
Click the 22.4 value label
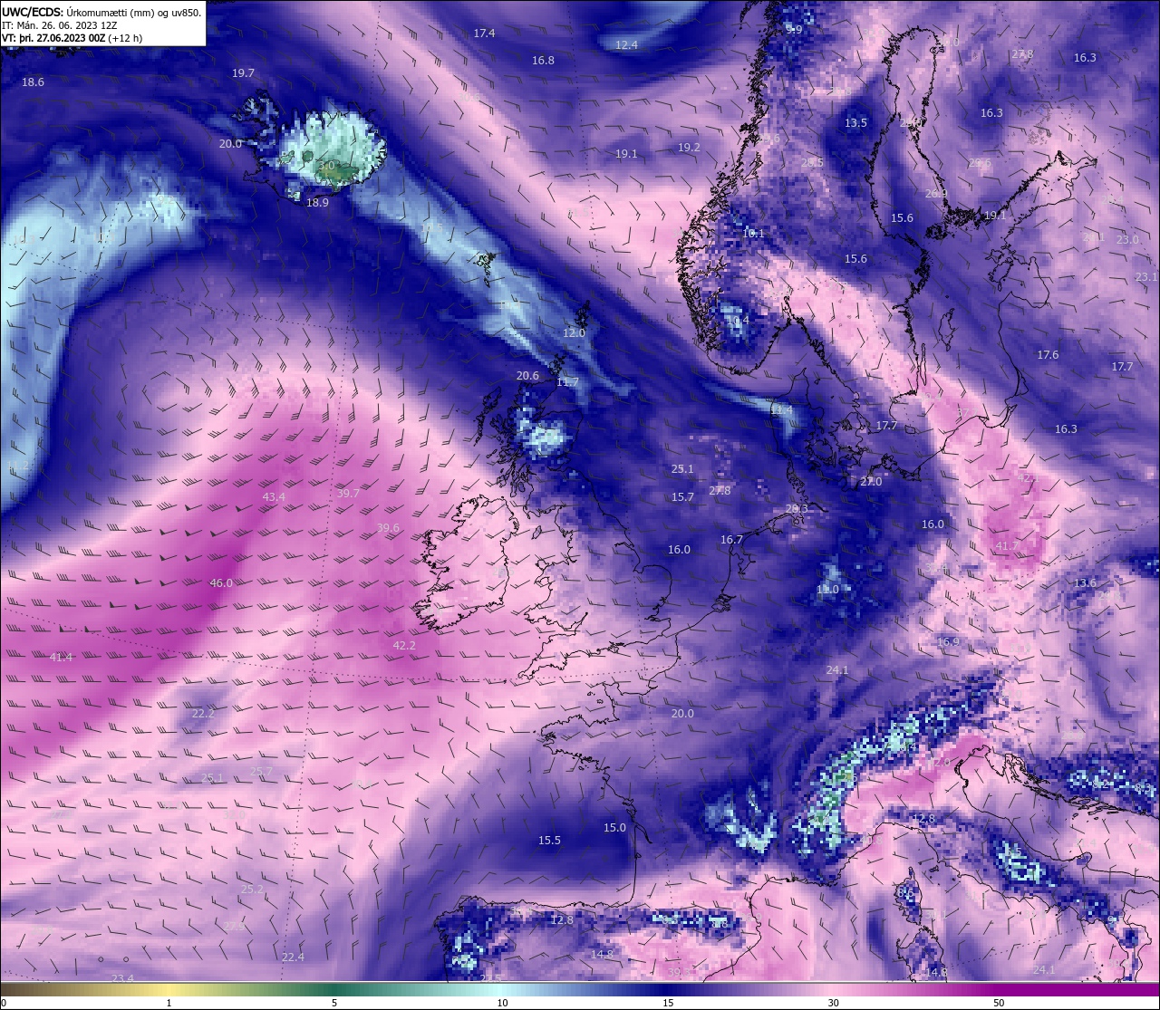293,957
